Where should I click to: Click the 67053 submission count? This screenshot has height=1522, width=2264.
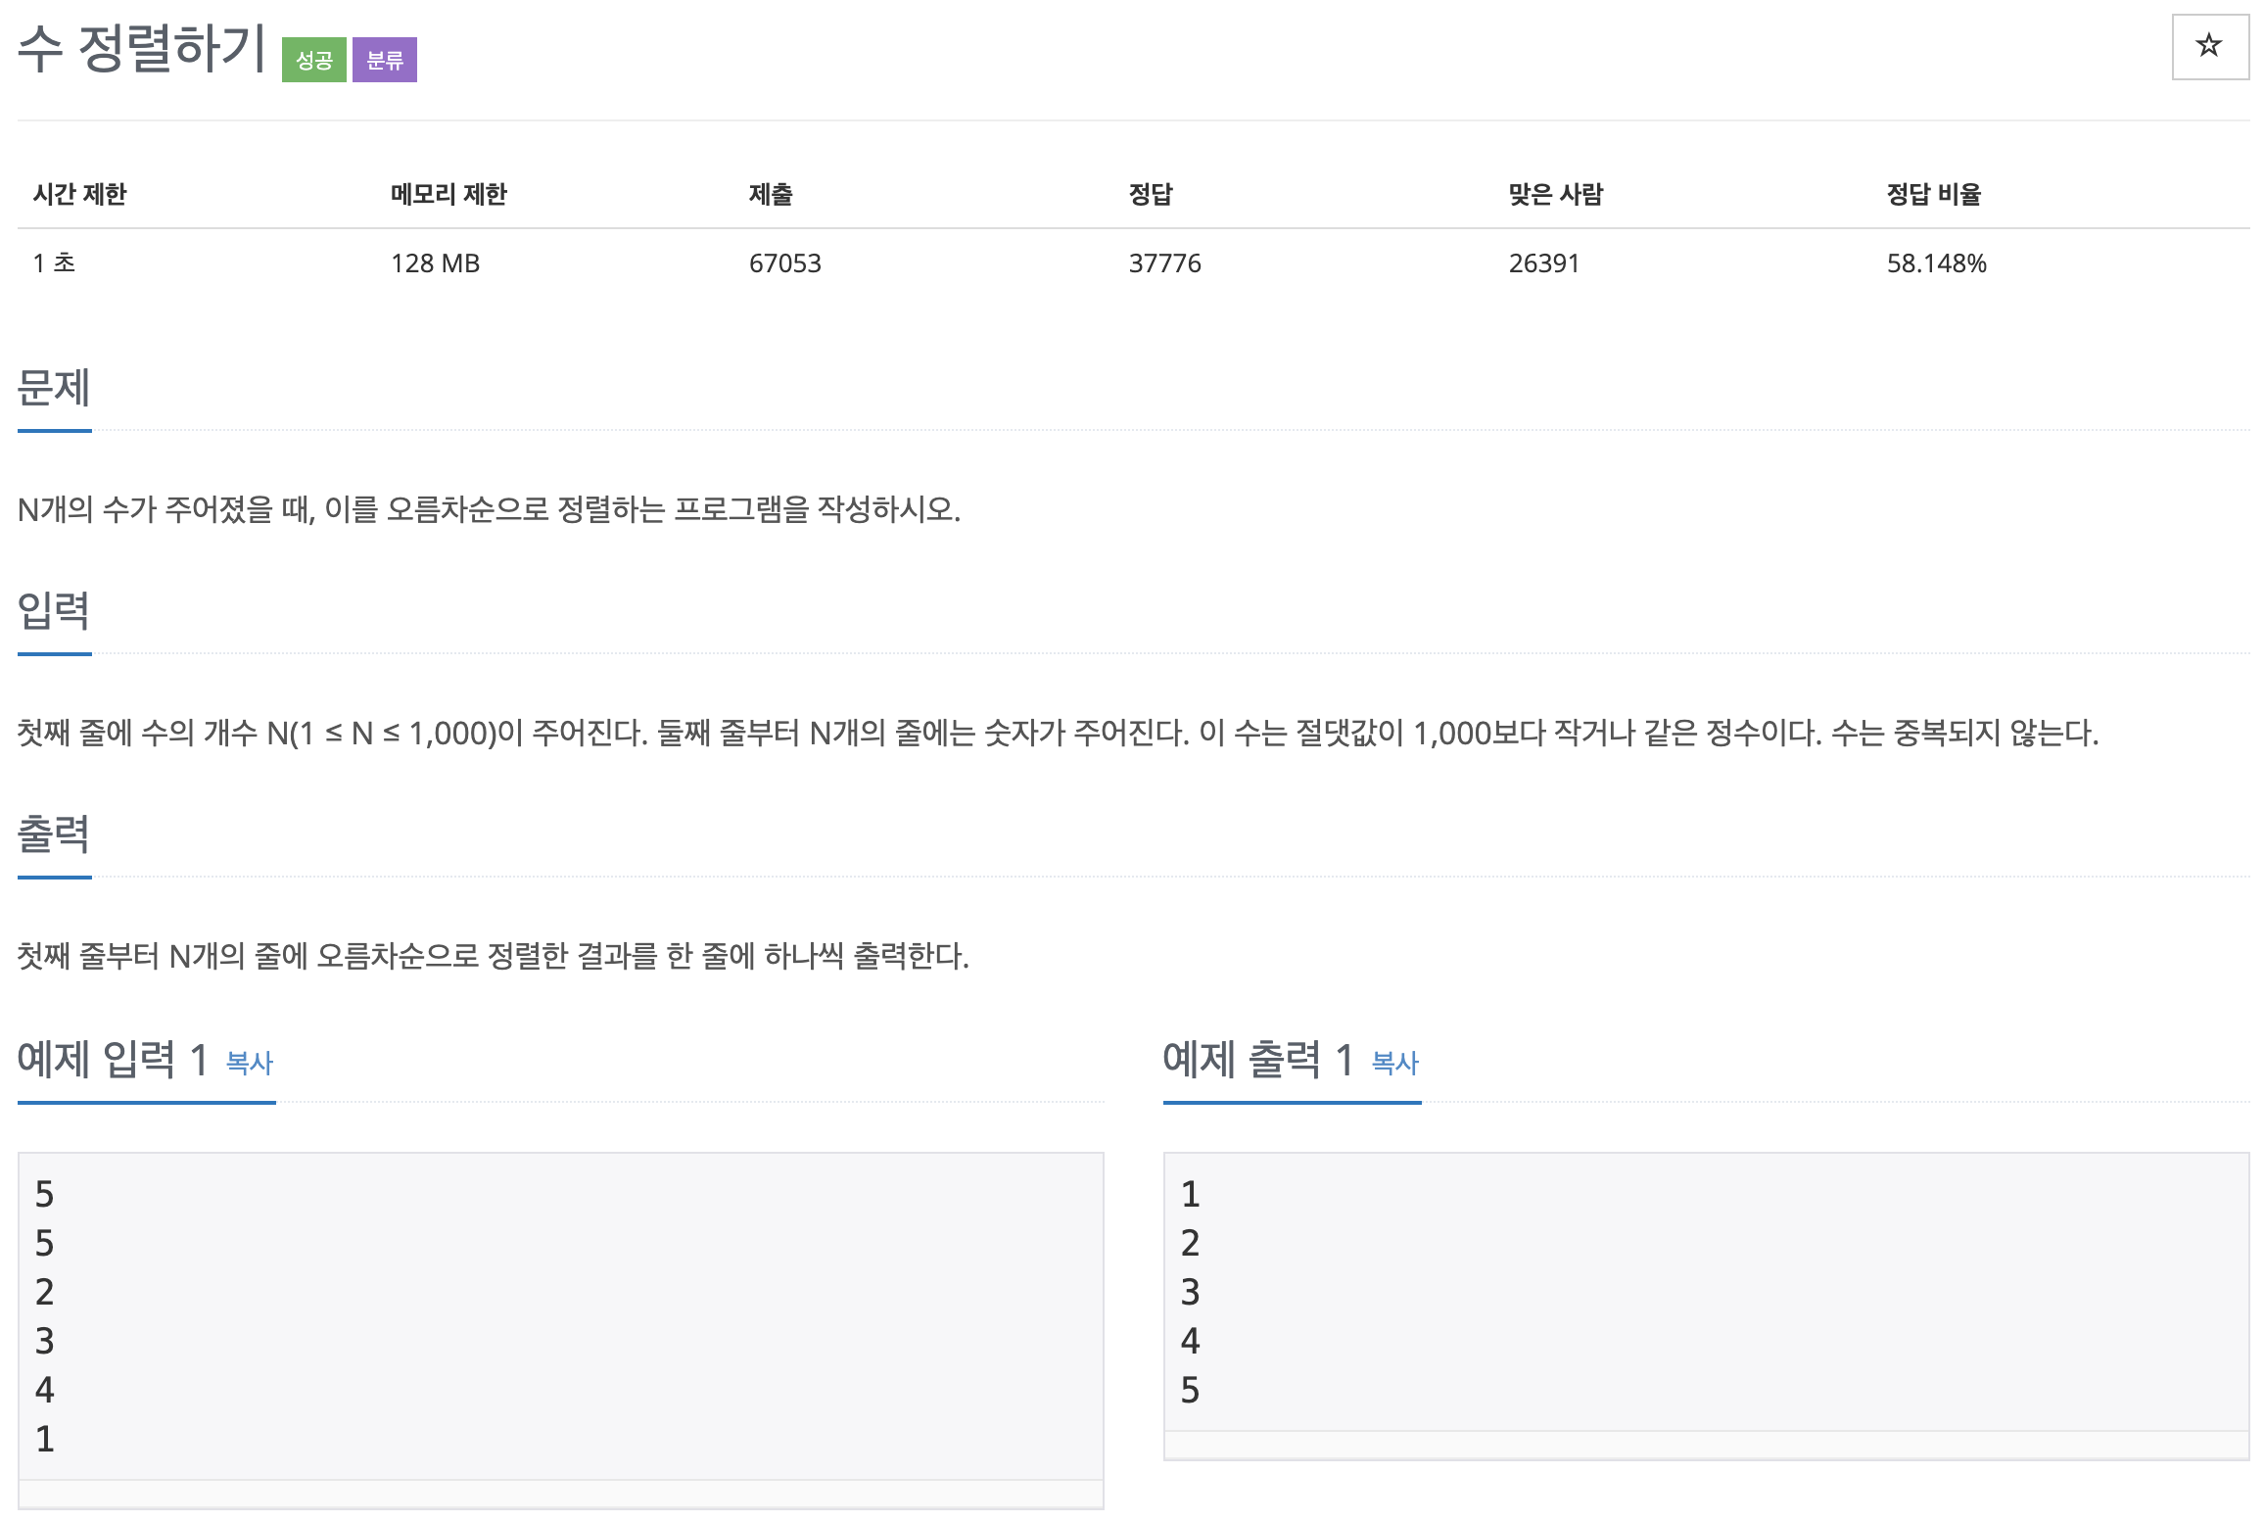click(784, 263)
